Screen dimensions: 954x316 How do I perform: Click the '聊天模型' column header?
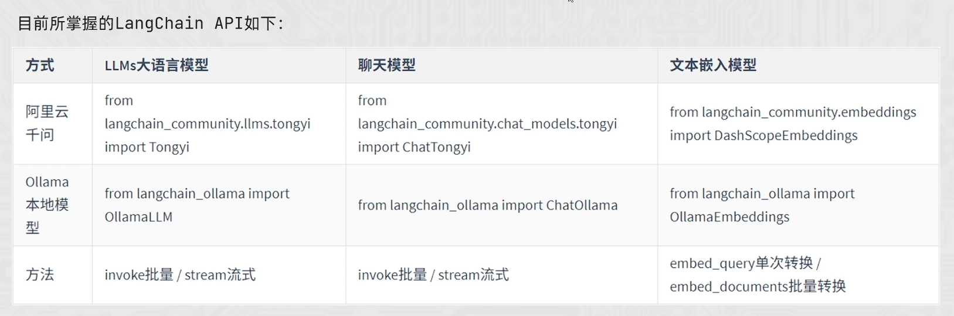pos(386,65)
